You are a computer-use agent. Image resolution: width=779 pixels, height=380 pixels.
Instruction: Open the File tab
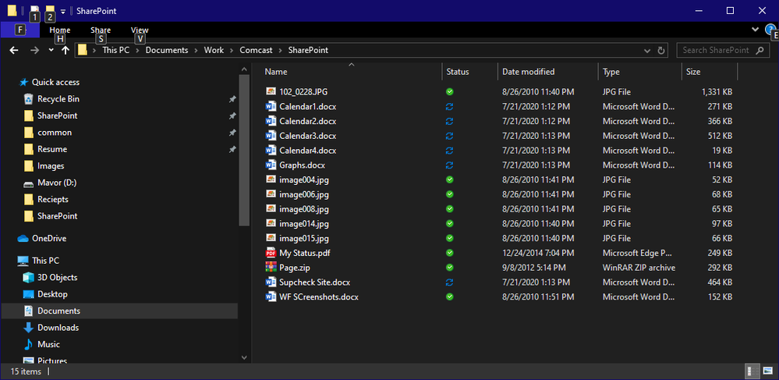19,30
